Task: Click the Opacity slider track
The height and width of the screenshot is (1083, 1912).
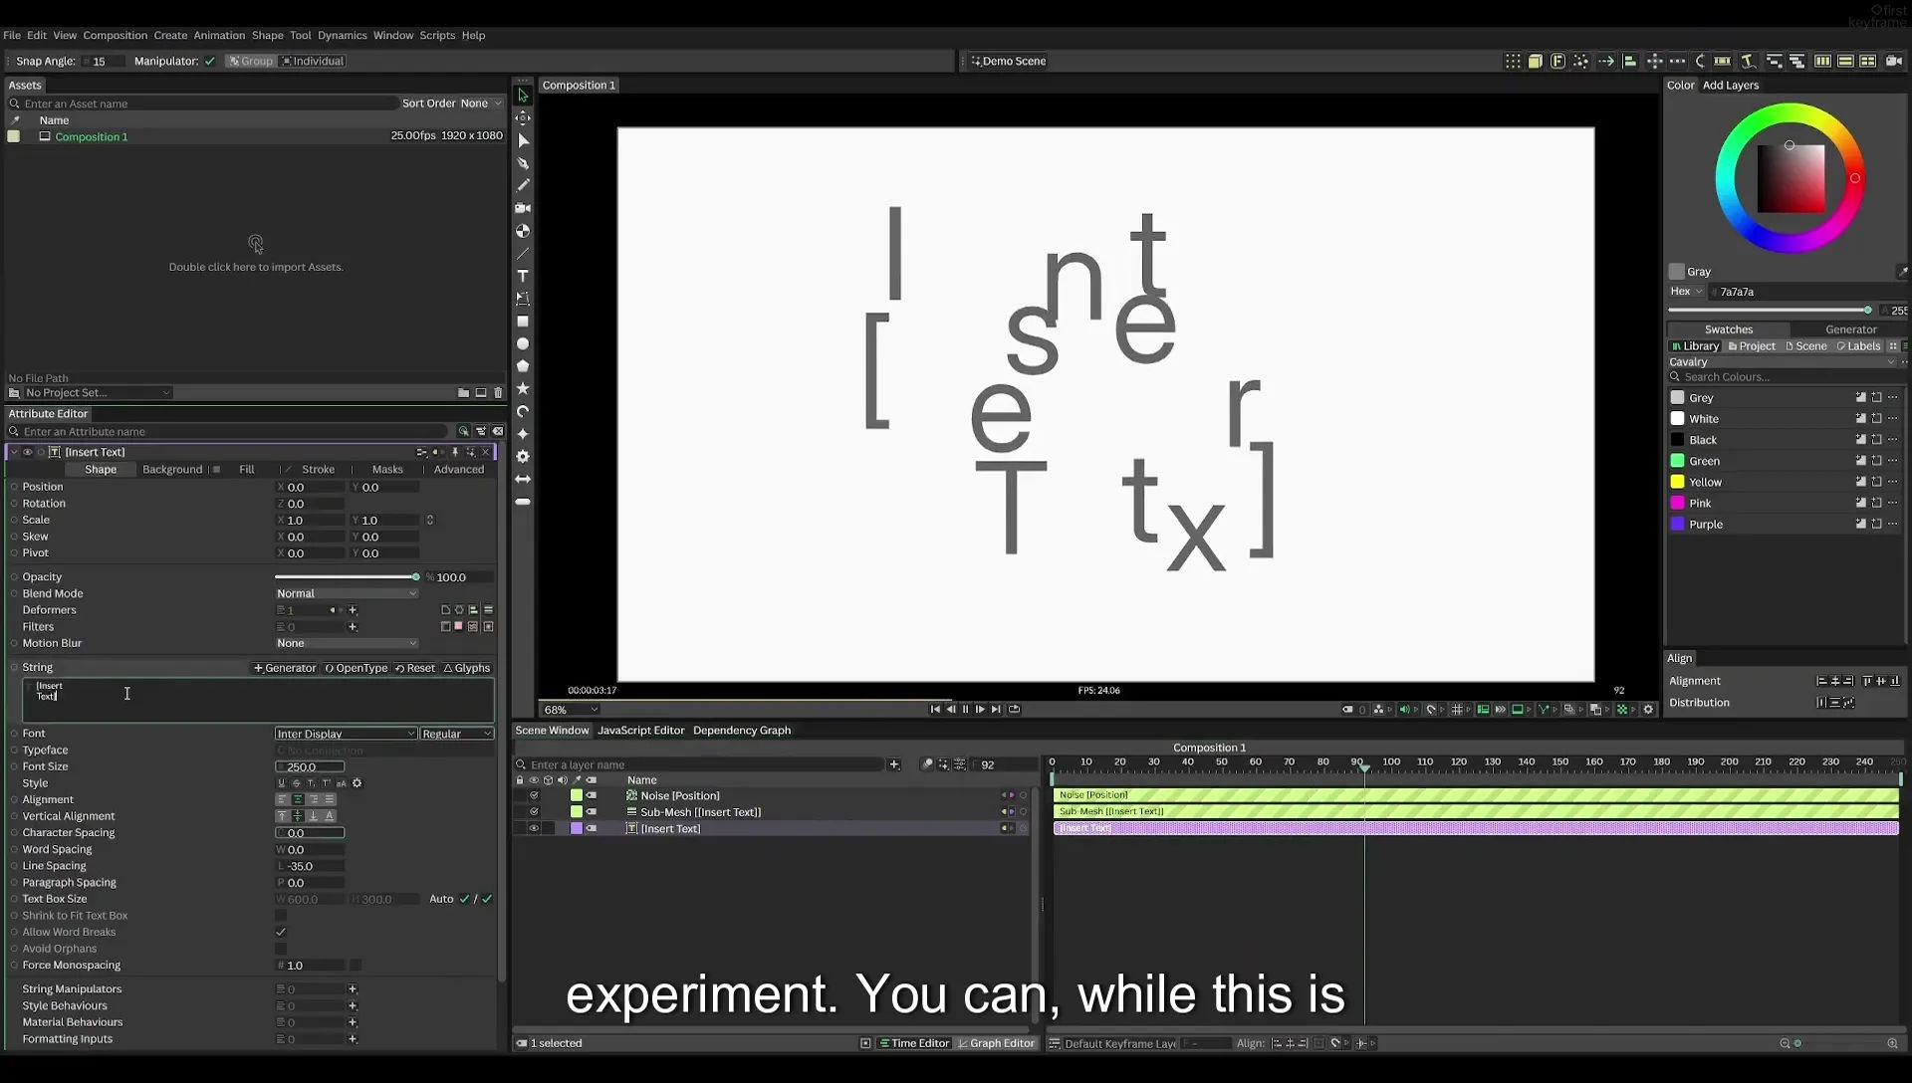Action: click(346, 577)
